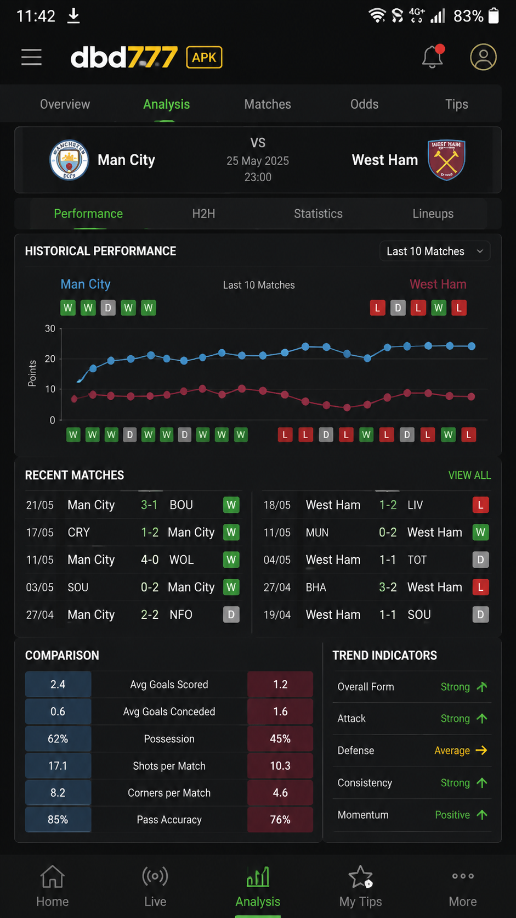Tap the last Man City chart data point
The height and width of the screenshot is (918, 516).
pyautogui.click(x=471, y=346)
